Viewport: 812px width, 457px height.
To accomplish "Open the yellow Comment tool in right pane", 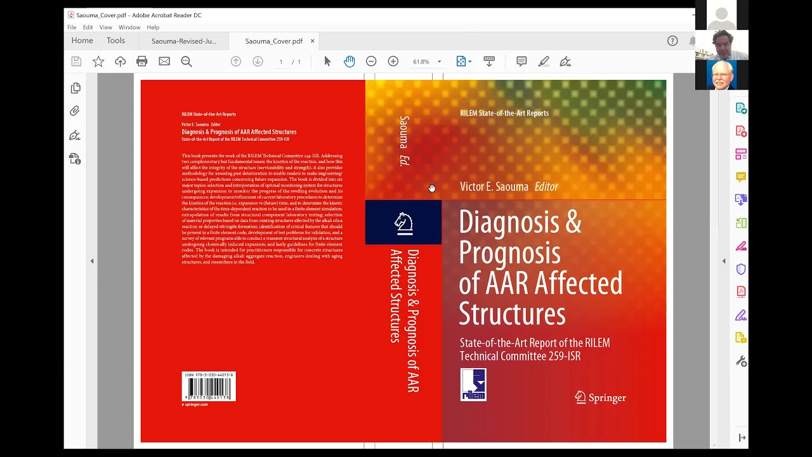I will pyautogui.click(x=741, y=177).
